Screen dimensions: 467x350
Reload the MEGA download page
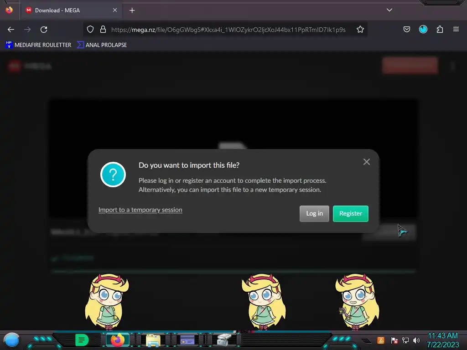click(44, 30)
